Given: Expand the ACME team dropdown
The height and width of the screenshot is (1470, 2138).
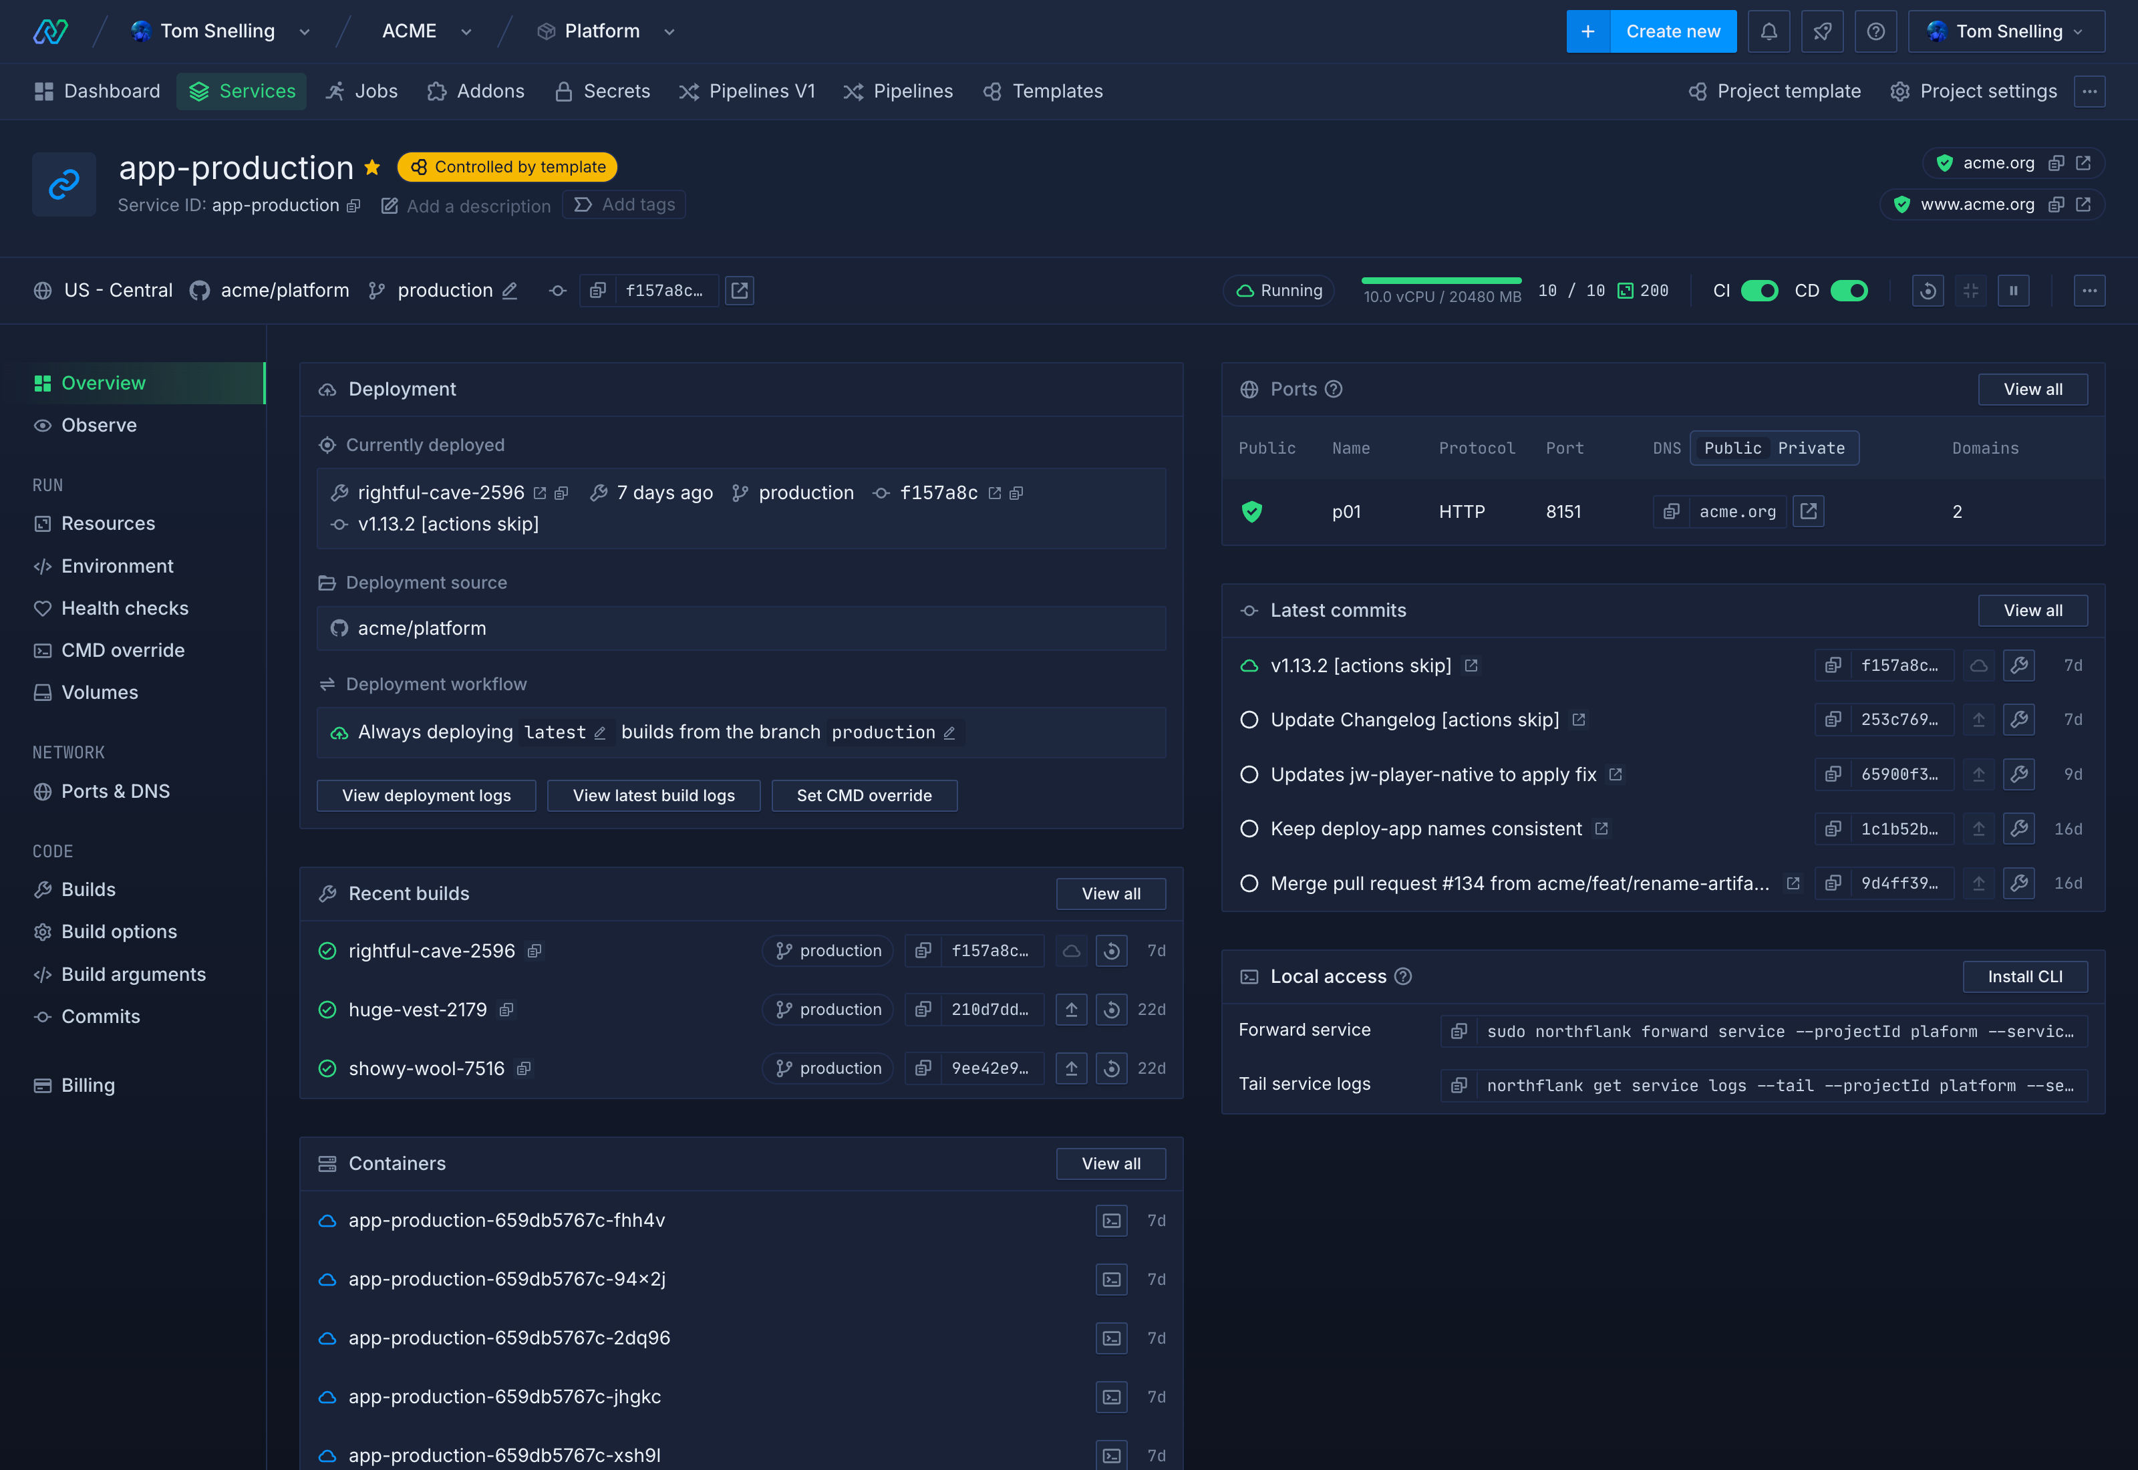Looking at the screenshot, I should 466,32.
